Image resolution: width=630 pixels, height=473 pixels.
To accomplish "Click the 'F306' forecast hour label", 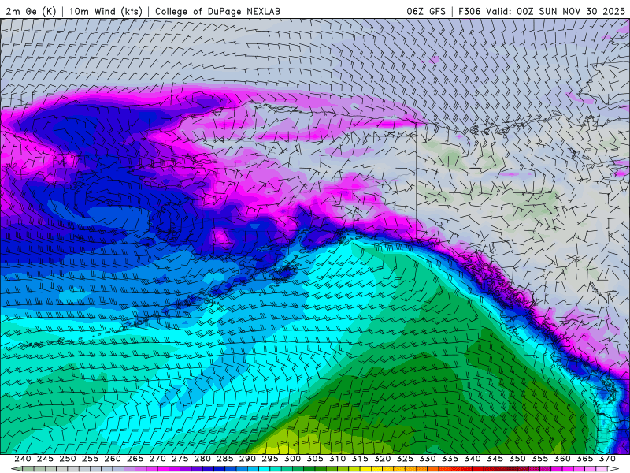I will (469, 11).
